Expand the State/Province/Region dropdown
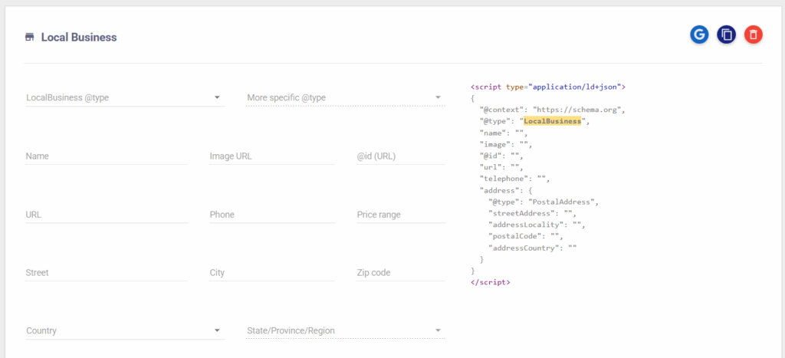785x358 pixels. [x=346, y=330]
